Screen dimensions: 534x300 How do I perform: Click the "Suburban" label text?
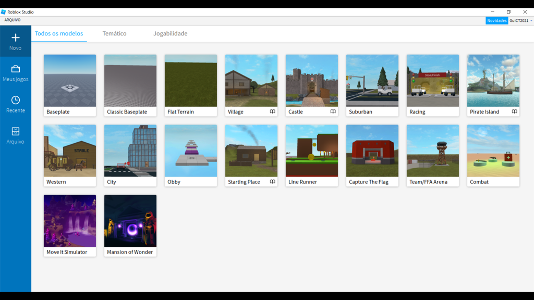coord(360,112)
